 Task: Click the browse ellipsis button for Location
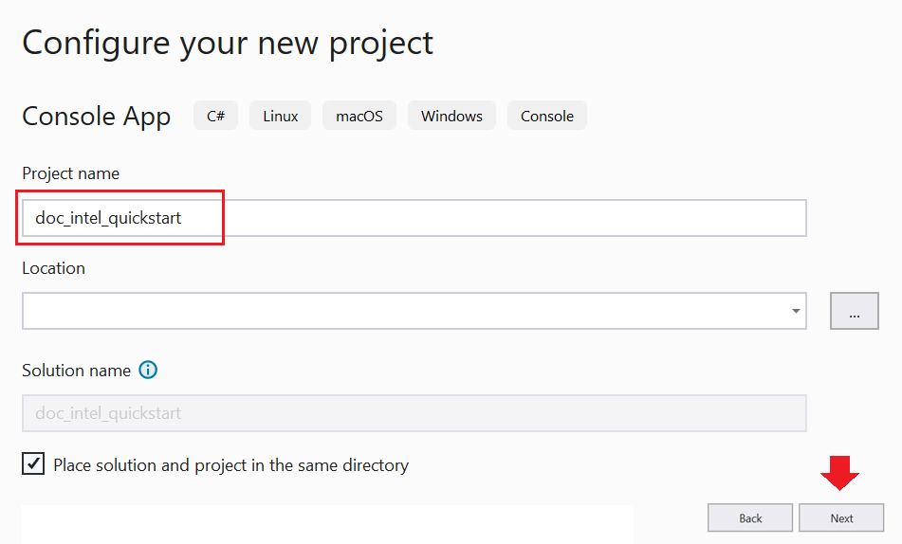[854, 312]
